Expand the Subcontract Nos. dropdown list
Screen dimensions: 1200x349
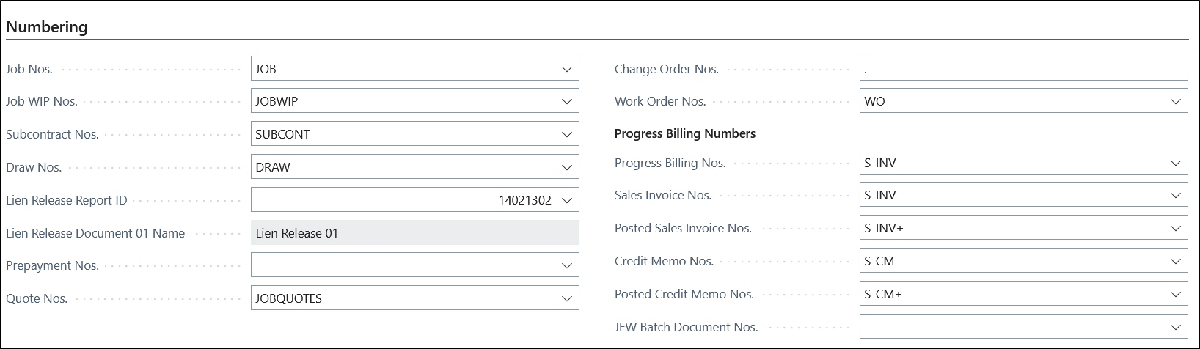pos(566,134)
